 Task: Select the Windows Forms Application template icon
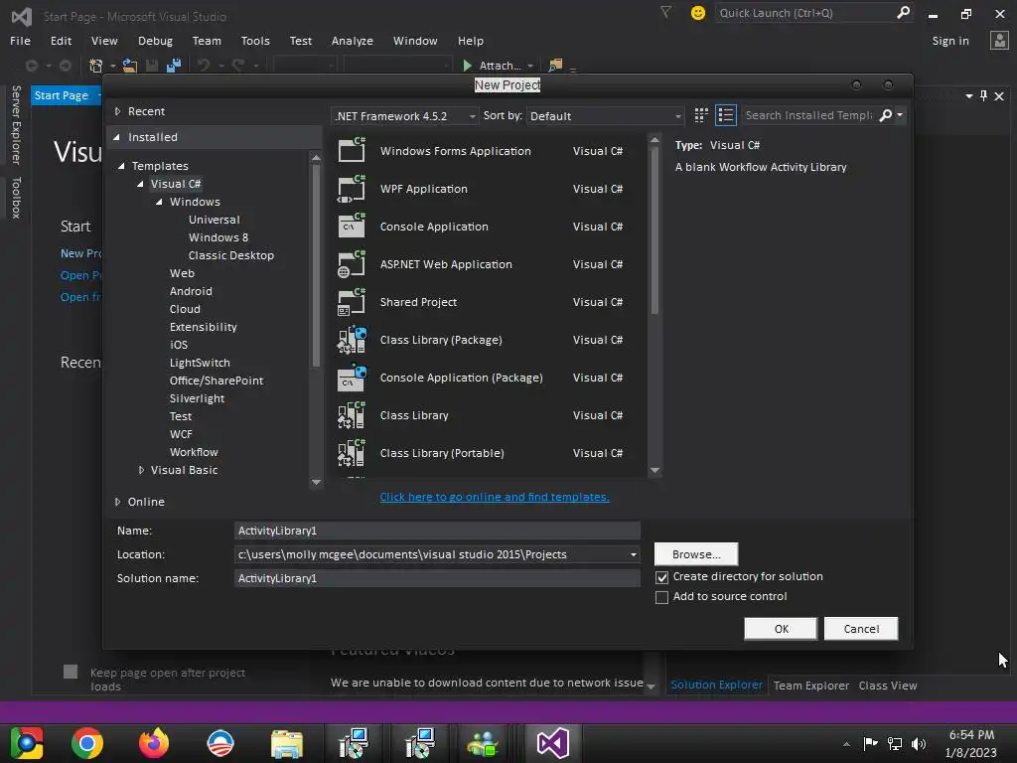(352, 151)
